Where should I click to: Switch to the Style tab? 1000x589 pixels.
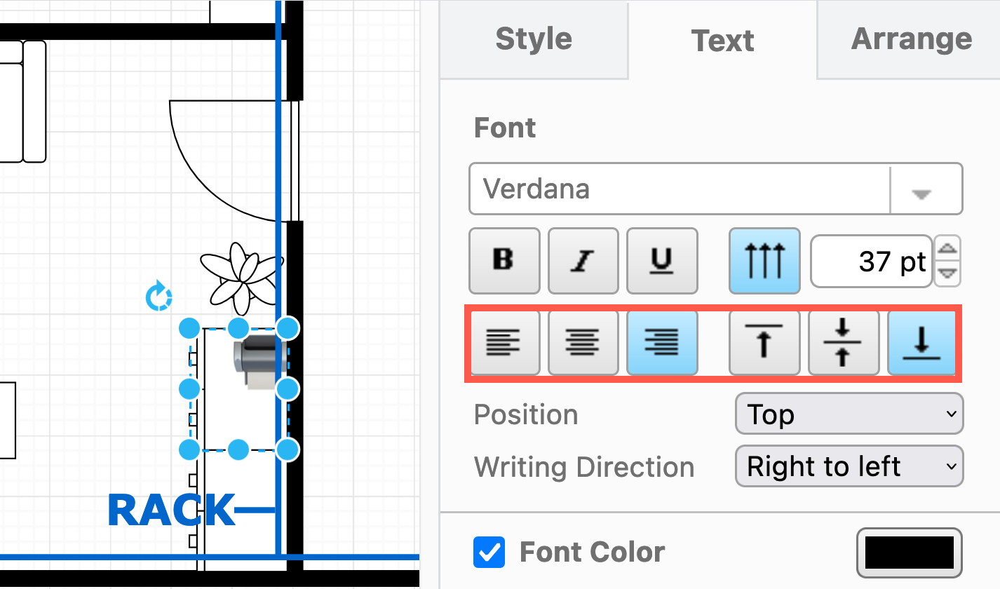click(x=533, y=40)
